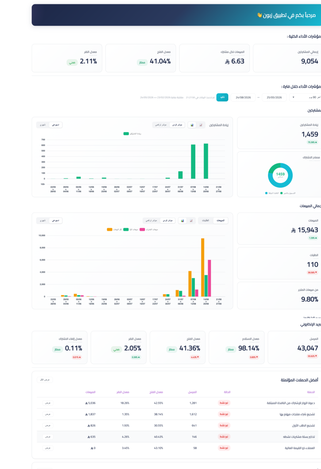Click غير نشط status badge in first campaign row
The image size is (321, 469).
coord(224,403)
